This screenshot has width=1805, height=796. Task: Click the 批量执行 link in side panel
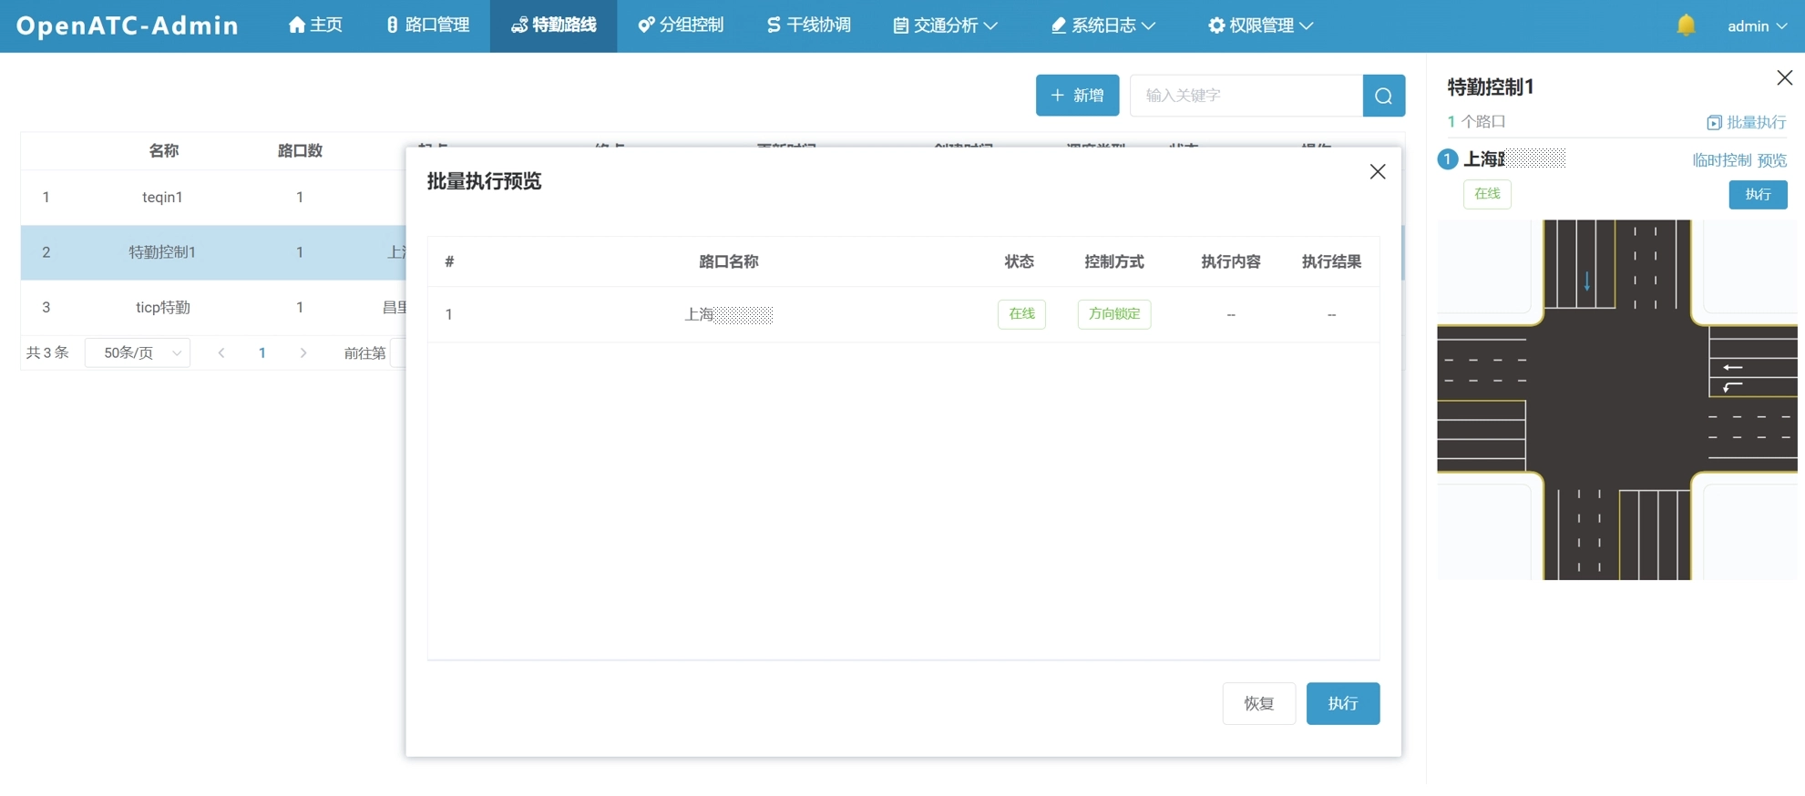coord(1747,122)
